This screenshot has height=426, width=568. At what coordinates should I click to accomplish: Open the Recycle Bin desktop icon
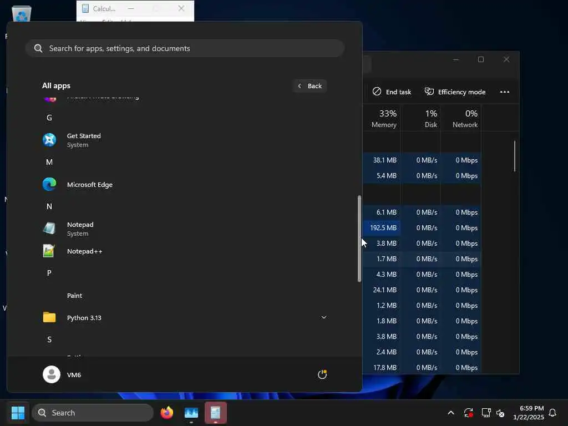[x=22, y=14]
